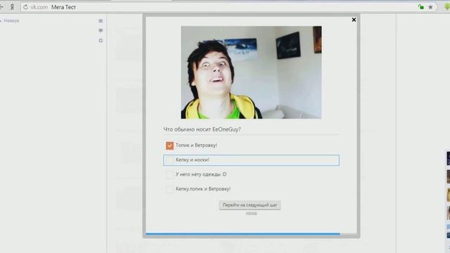This screenshot has height=253, width=450.
Task: Select the «У него нету одежды :D» checkbox
Action: pyautogui.click(x=169, y=174)
